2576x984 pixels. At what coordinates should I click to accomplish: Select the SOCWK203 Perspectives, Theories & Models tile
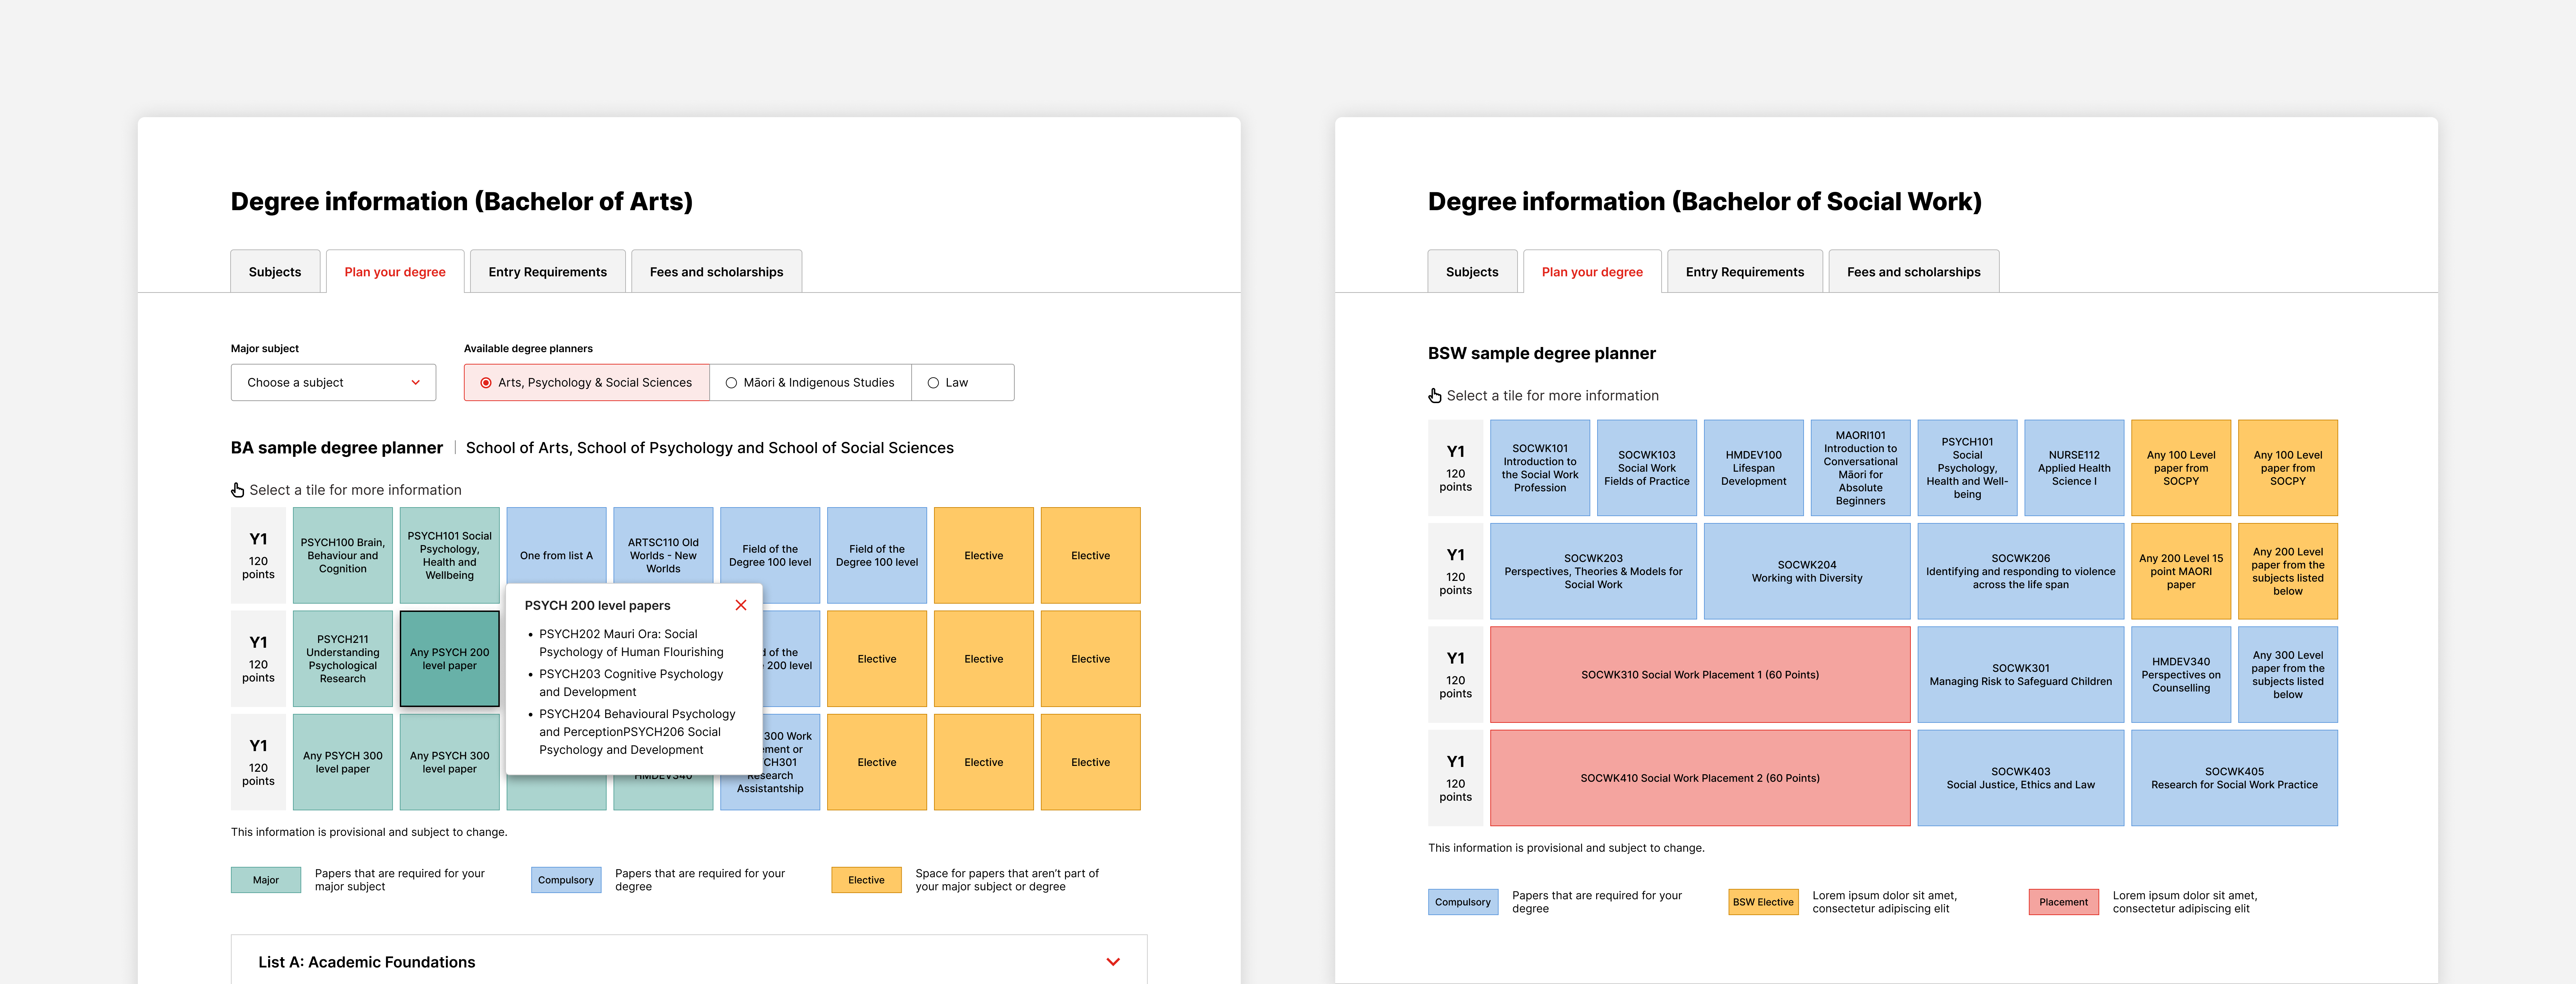(1593, 571)
